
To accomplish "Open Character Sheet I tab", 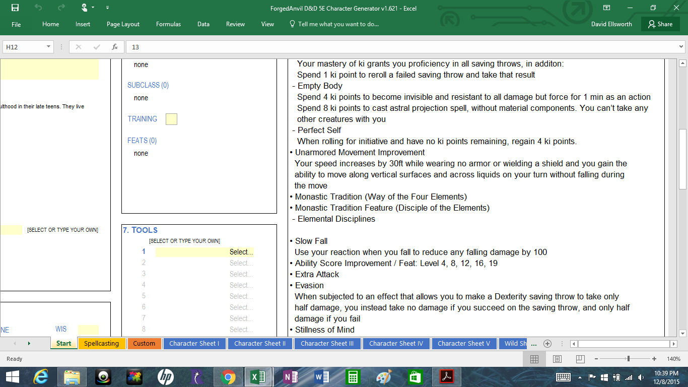I will tap(194, 343).
